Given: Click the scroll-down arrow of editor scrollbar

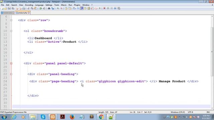Looking at the screenshot, I should click(212, 108).
